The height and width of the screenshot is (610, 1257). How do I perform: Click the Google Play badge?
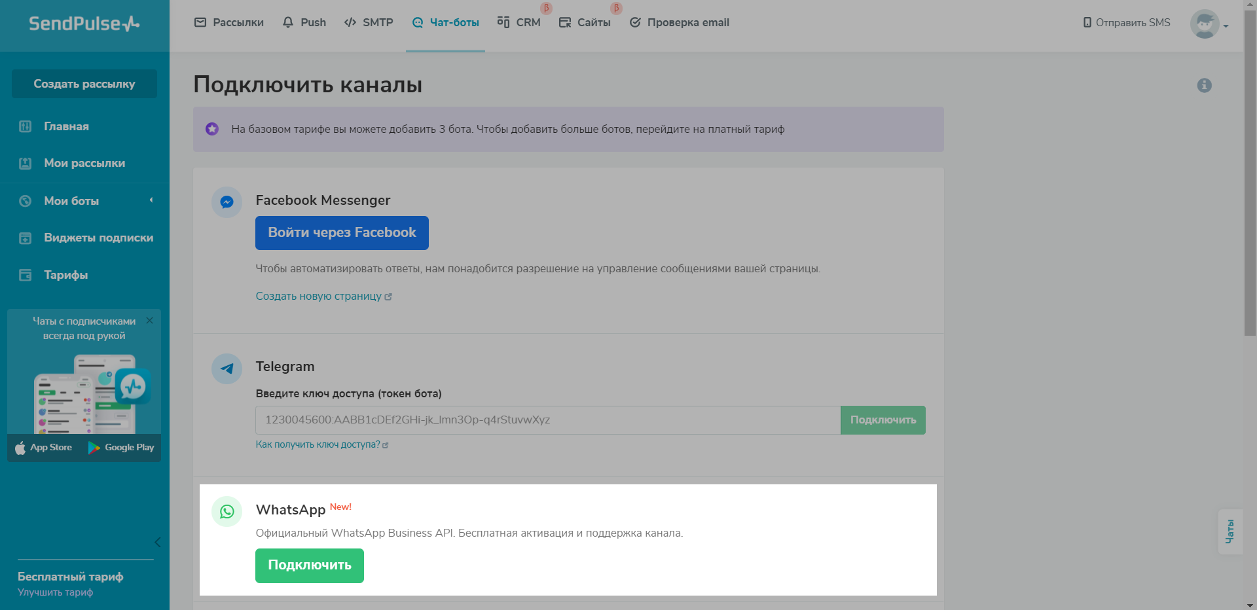pos(121,448)
